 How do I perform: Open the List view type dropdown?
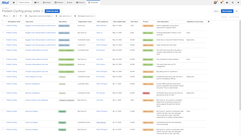click(x=6, y=16)
